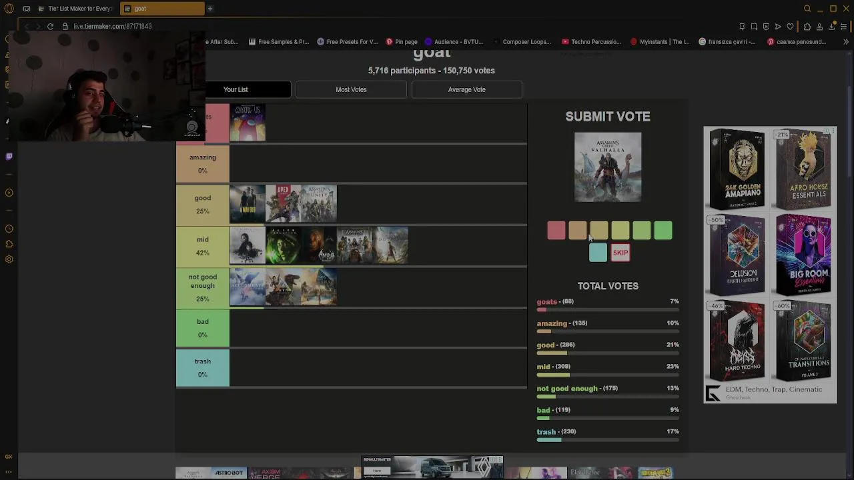Viewport: 854px width, 480px height.
Task: Open Audience - BVTU bookmark
Action: [x=454, y=42]
